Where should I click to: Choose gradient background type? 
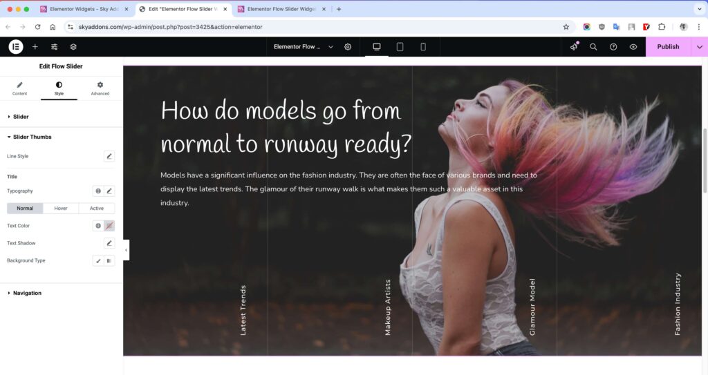click(109, 260)
